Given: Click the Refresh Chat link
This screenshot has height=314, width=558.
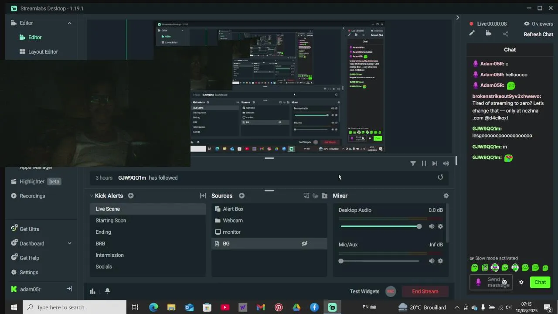Looking at the screenshot, I should click(538, 34).
